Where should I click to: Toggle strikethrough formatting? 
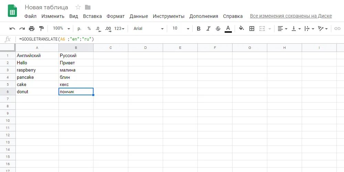point(218,29)
